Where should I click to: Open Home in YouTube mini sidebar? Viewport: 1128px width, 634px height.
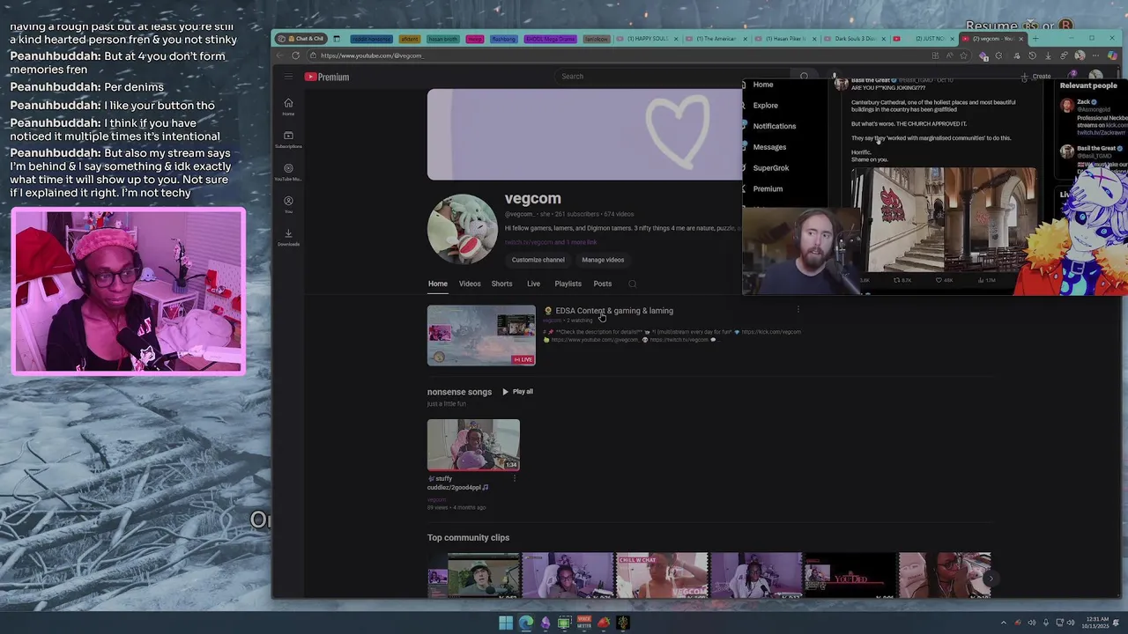(288, 107)
